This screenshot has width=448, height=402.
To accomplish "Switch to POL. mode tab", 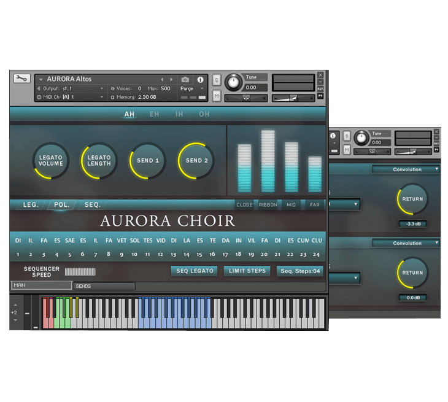I will tap(62, 205).
